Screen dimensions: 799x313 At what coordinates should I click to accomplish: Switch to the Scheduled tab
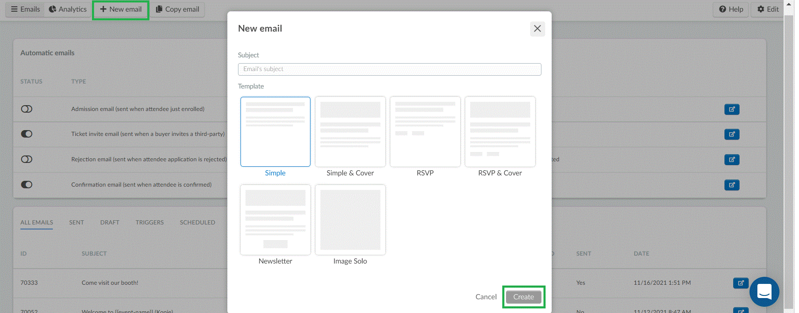click(197, 222)
